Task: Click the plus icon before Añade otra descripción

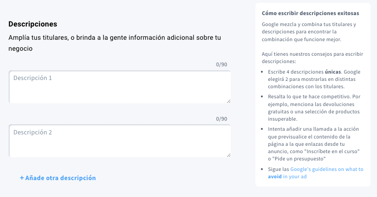Action: (22, 178)
